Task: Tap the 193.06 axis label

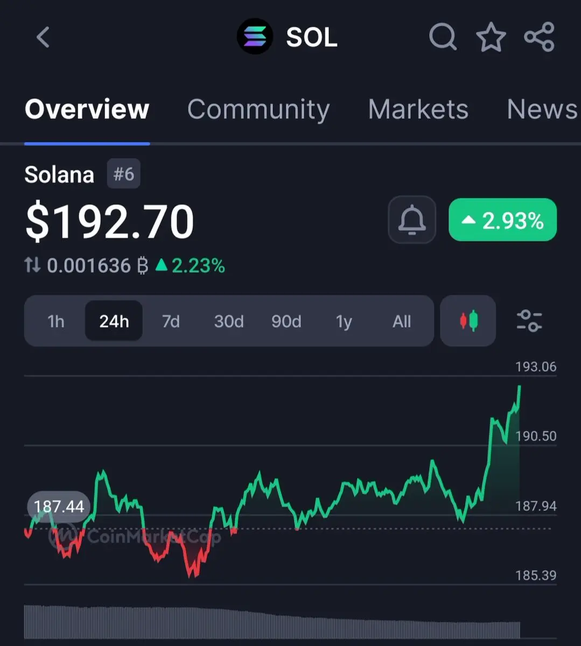Action: (536, 367)
